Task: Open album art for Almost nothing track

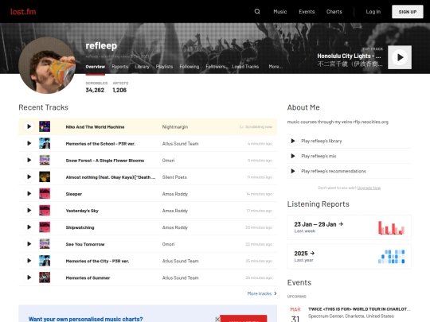Action: (45, 177)
